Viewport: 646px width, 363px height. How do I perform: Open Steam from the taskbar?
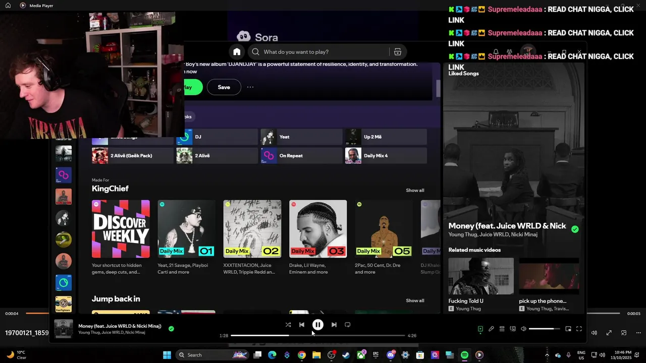346,355
